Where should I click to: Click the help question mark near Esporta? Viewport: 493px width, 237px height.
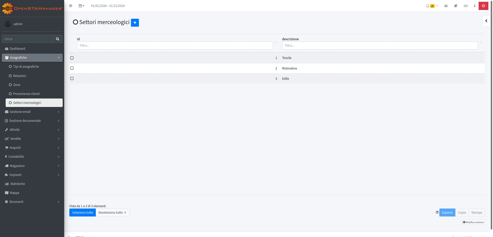click(437, 212)
